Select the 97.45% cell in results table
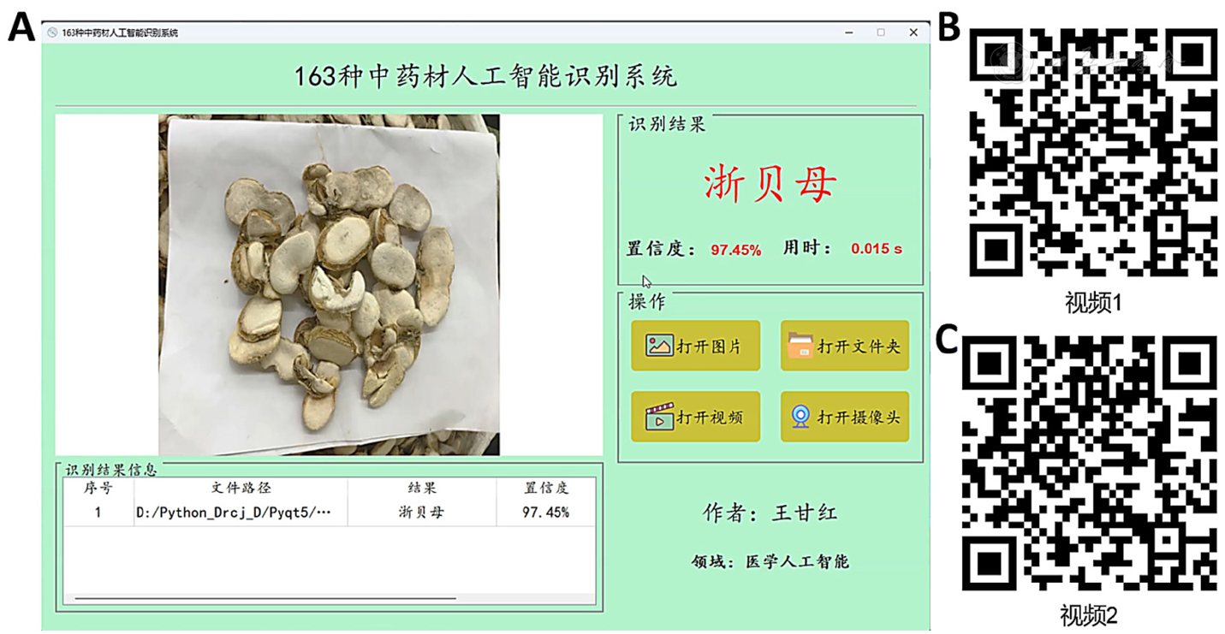The image size is (1225, 634). pyautogui.click(x=545, y=513)
